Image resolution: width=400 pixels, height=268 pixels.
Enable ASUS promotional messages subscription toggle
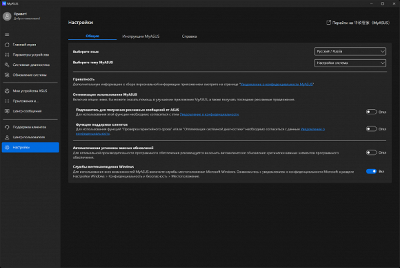coord(371,112)
